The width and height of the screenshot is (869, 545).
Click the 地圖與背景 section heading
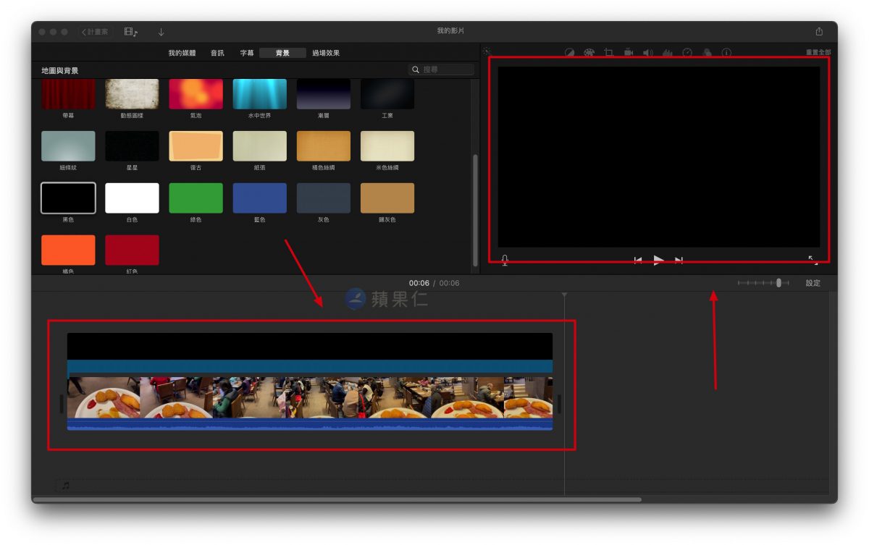(x=60, y=70)
